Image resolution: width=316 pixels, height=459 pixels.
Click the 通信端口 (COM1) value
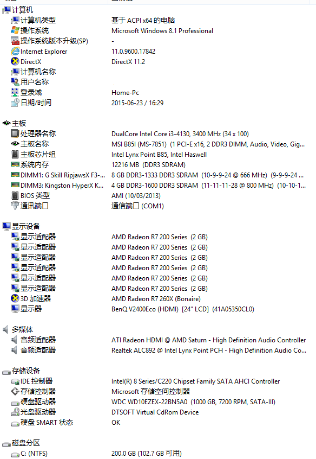tap(137, 206)
